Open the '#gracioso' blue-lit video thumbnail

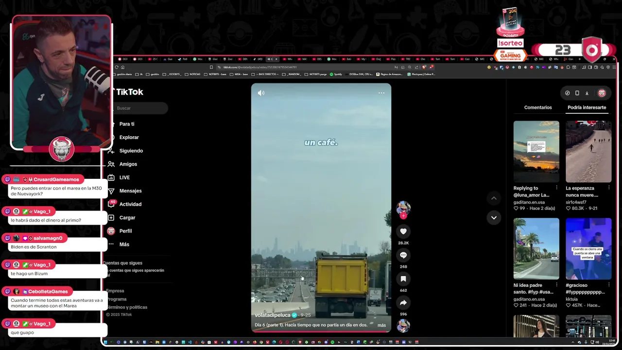[x=588, y=248]
